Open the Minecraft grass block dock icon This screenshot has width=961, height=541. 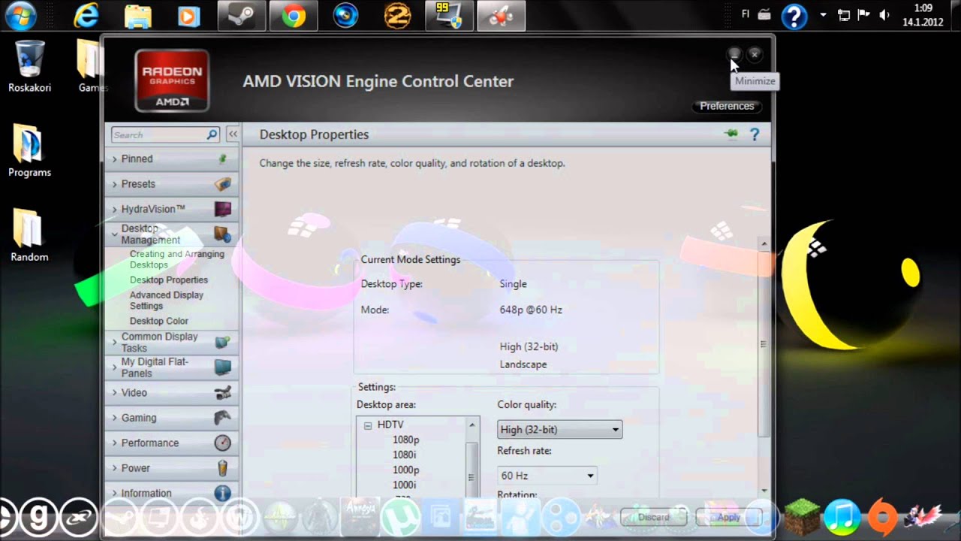pyautogui.click(x=803, y=516)
